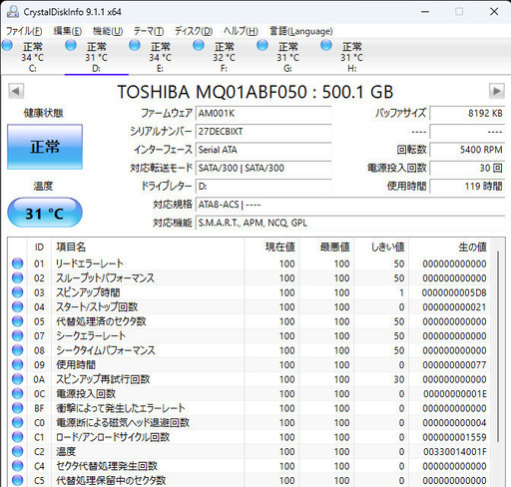Click status orb of attribute 0C 電源投入回数
The image size is (511, 487).
pyautogui.click(x=18, y=393)
